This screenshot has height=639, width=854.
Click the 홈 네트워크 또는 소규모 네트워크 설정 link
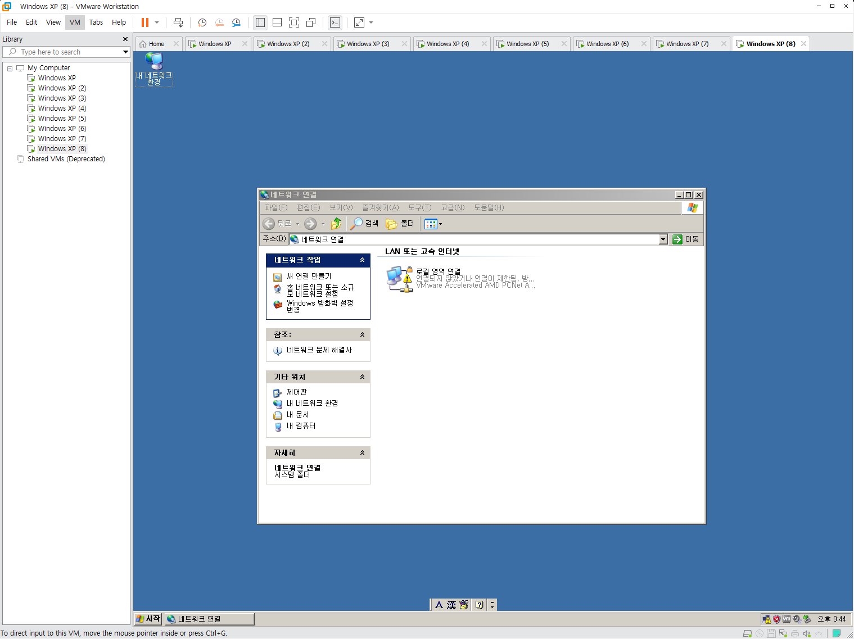[x=320, y=291]
